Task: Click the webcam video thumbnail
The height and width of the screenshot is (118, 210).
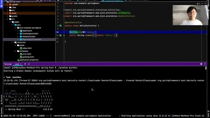Action: coord(190,15)
